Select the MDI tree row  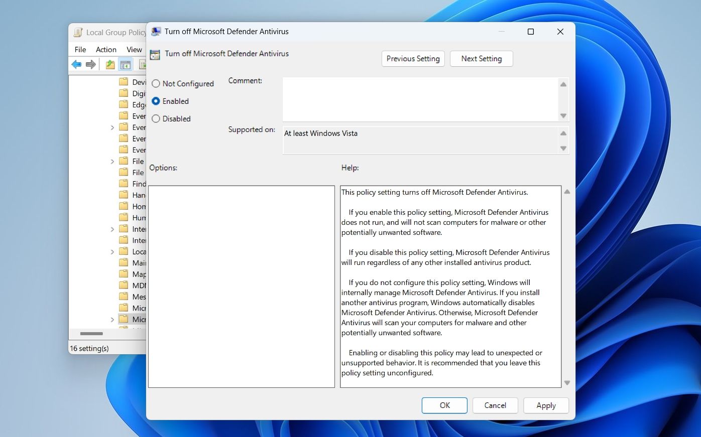132,285
